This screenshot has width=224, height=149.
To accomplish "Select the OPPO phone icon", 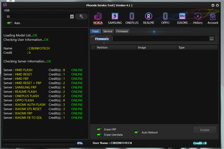I will click(165, 17).
